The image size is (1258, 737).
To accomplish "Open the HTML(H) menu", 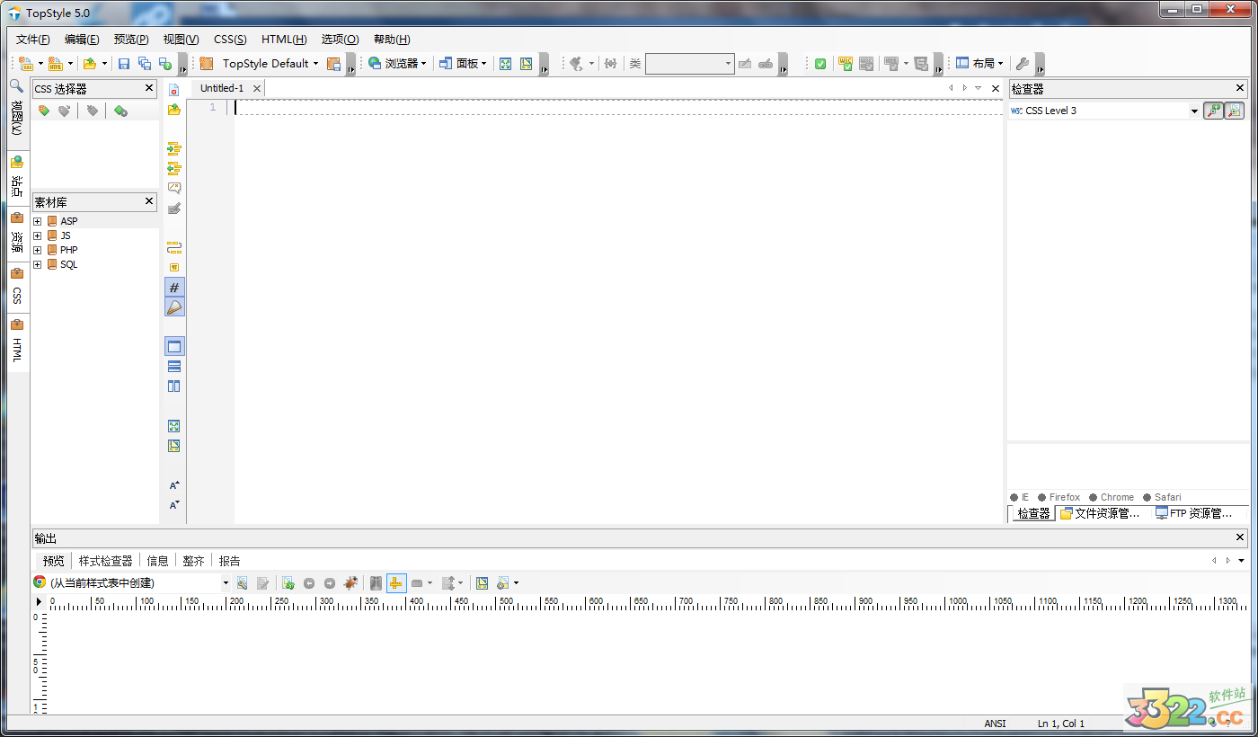I will point(284,40).
